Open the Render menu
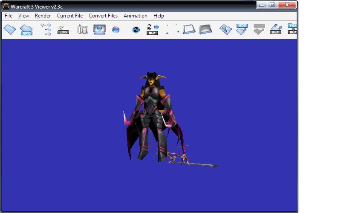 [43, 16]
